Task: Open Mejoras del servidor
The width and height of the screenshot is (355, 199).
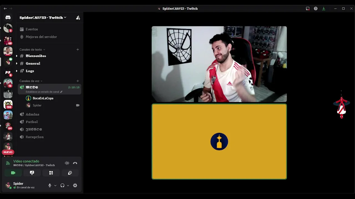Action: [x=49, y=37]
